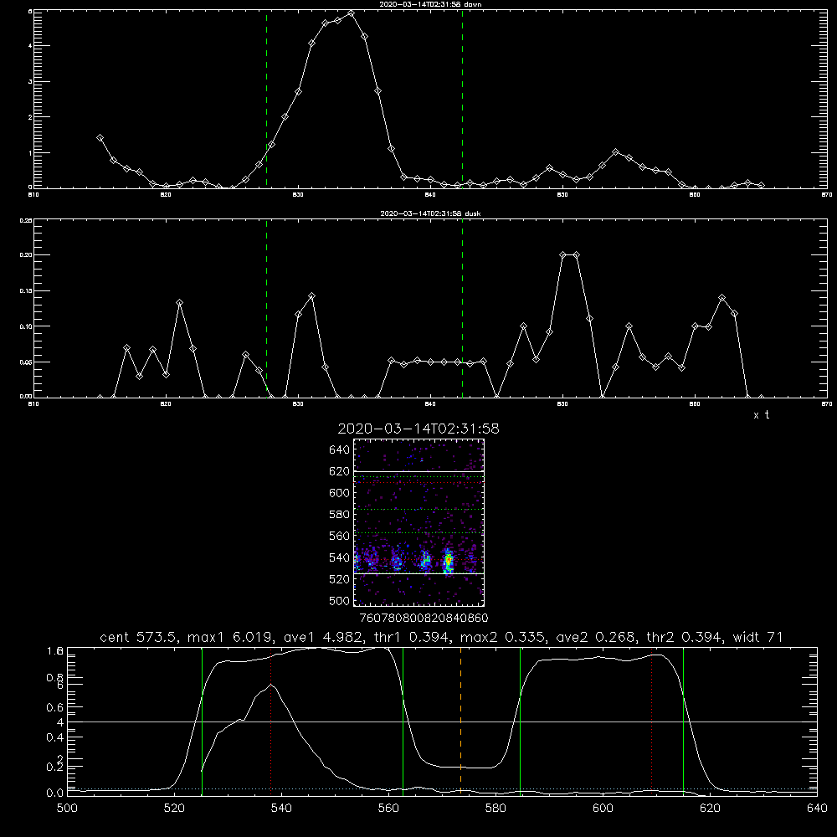Click the '580' tick label on bottom plot axis
Screen dimensions: 837x837
496,809
